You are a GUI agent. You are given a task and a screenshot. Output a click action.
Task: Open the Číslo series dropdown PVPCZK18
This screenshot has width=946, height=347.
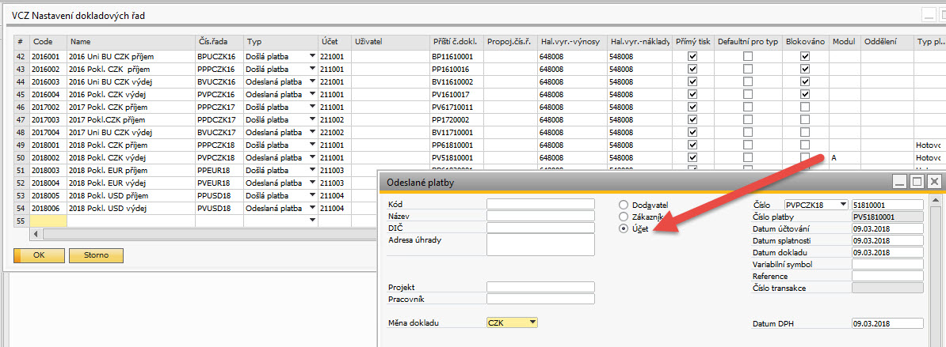point(844,205)
